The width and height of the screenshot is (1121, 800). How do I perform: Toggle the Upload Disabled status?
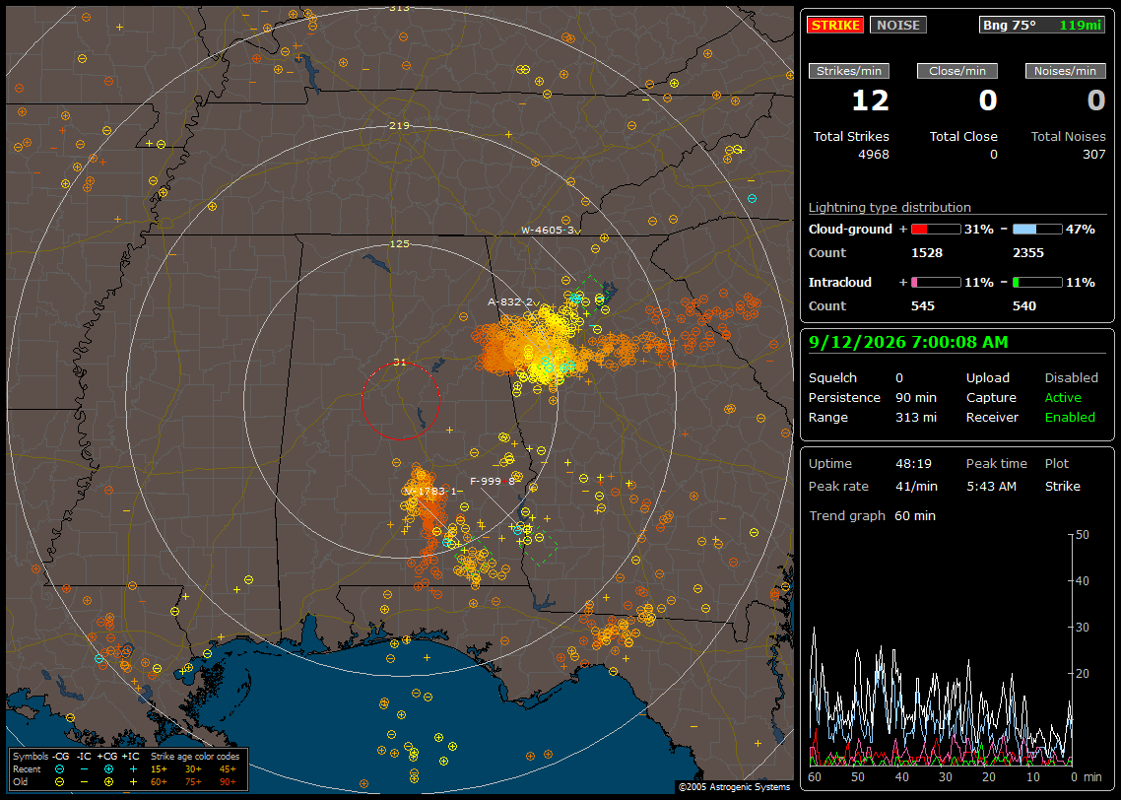coord(1071,377)
